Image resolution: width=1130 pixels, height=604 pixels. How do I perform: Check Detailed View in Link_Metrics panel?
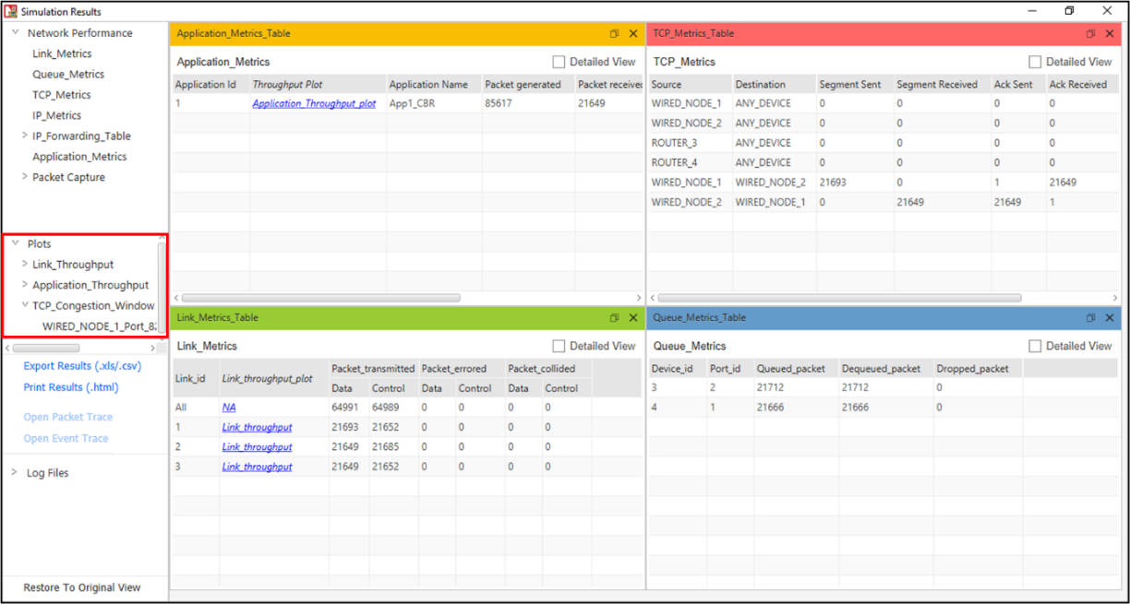click(559, 346)
